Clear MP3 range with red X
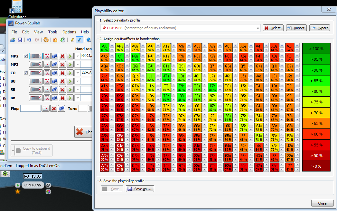This screenshot has width=337, height=211. tap(62, 64)
